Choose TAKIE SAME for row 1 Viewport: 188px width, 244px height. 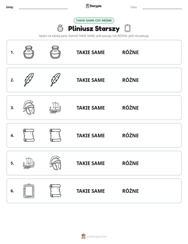tap(91, 53)
